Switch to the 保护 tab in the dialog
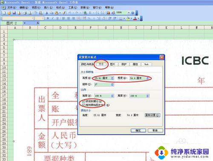Viewport: 213px width, 161px height. pos(124,64)
